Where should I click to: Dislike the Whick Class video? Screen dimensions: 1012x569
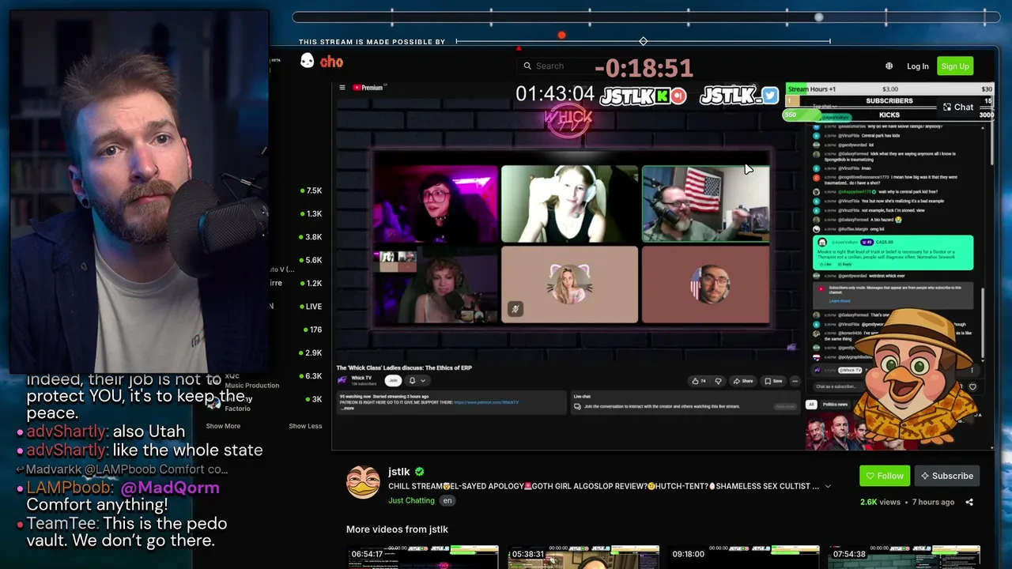[x=718, y=381]
